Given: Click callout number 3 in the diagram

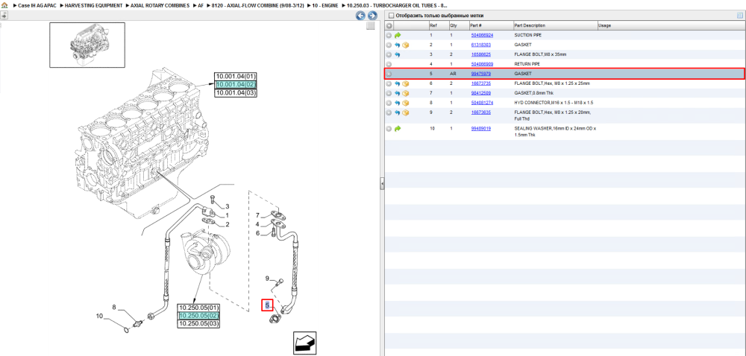Looking at the screenshot, I should point(228,206).
